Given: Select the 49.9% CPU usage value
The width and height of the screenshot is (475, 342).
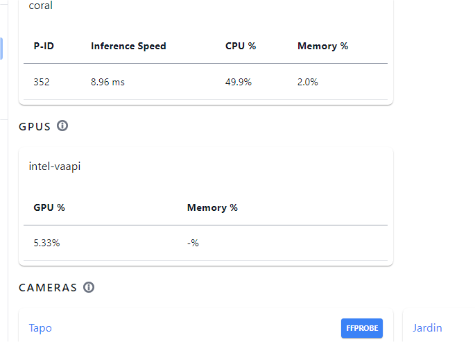Looking at the screenshot, I should 238,82.
